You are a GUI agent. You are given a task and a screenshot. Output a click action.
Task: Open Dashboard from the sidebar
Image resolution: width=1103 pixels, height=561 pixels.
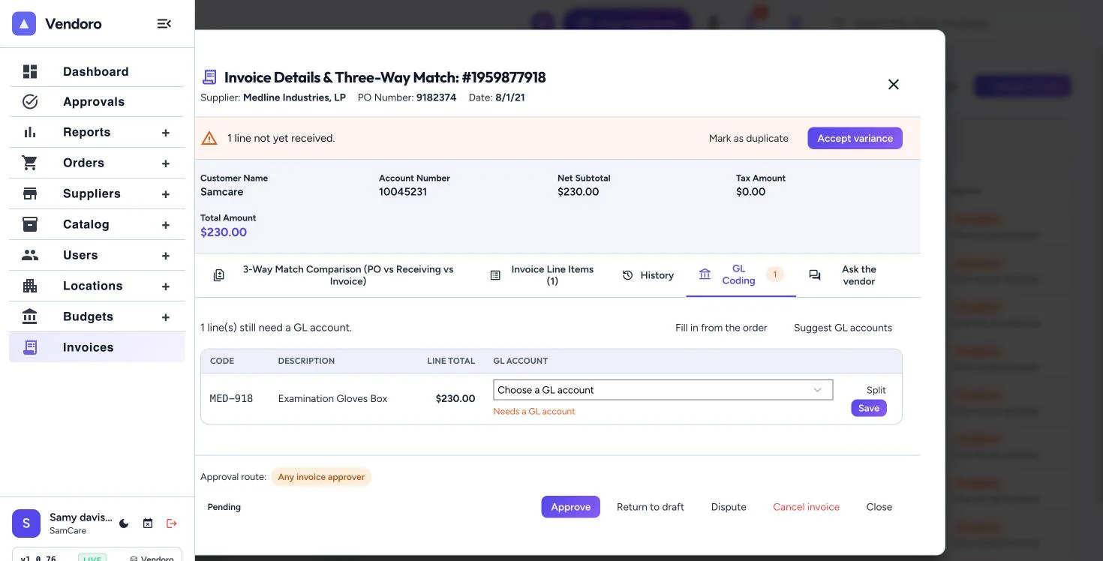point(97,72)
